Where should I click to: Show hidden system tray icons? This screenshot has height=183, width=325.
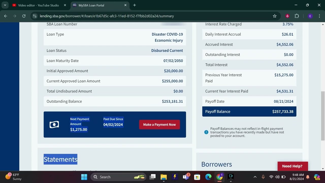point(255,177)
